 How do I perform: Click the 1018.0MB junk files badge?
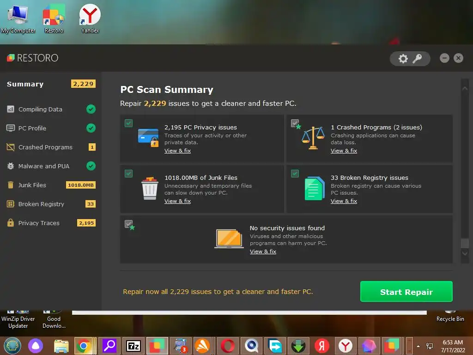(80, 185)
